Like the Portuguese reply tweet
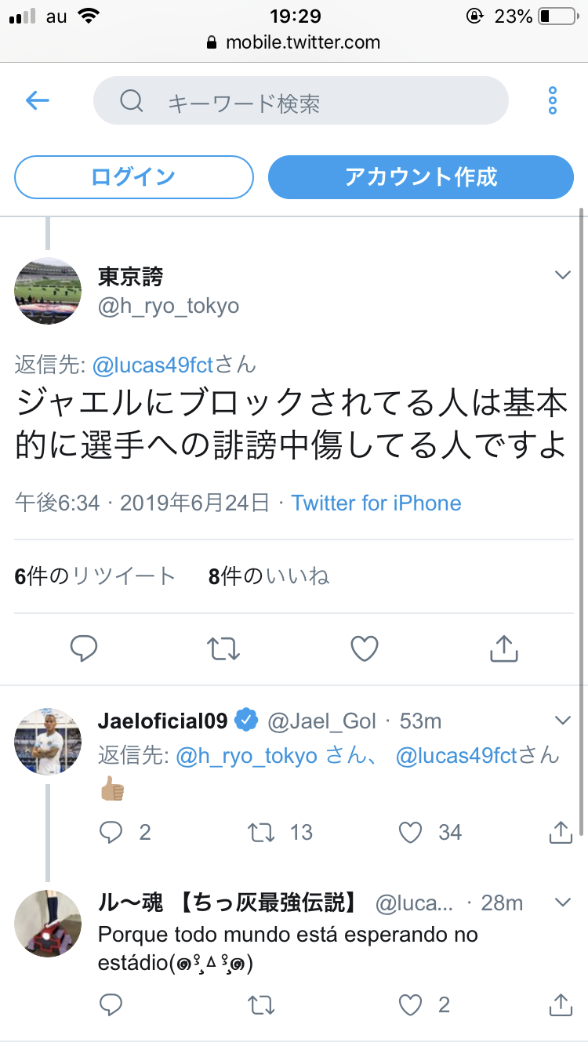This screenshot has height=1046, width=588. (411, 1004)
